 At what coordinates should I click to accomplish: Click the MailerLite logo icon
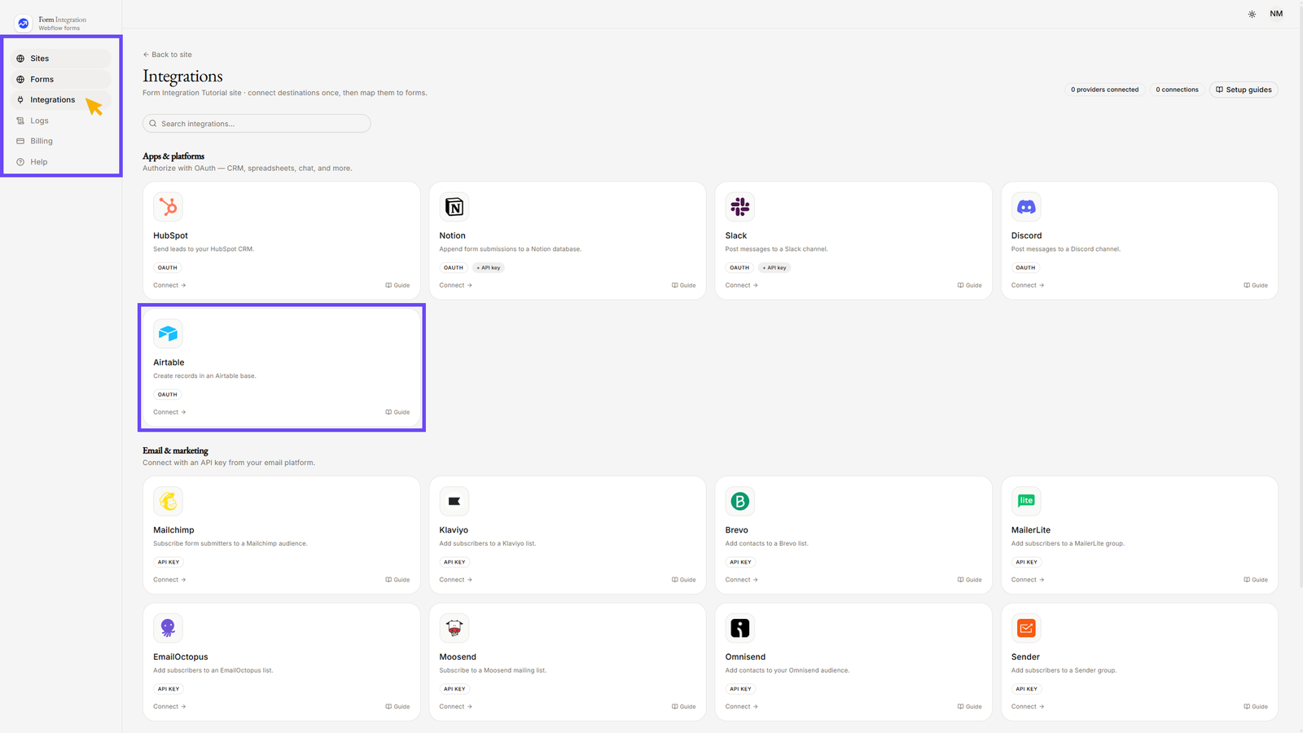tap(1026, 501)
